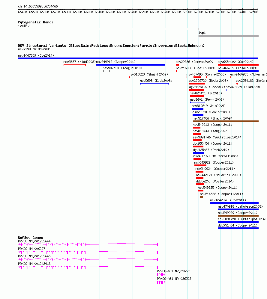This screenshot has width=267, height=299.
Task: Select the RefSeq Genes track title
Action: pos(30,238)
